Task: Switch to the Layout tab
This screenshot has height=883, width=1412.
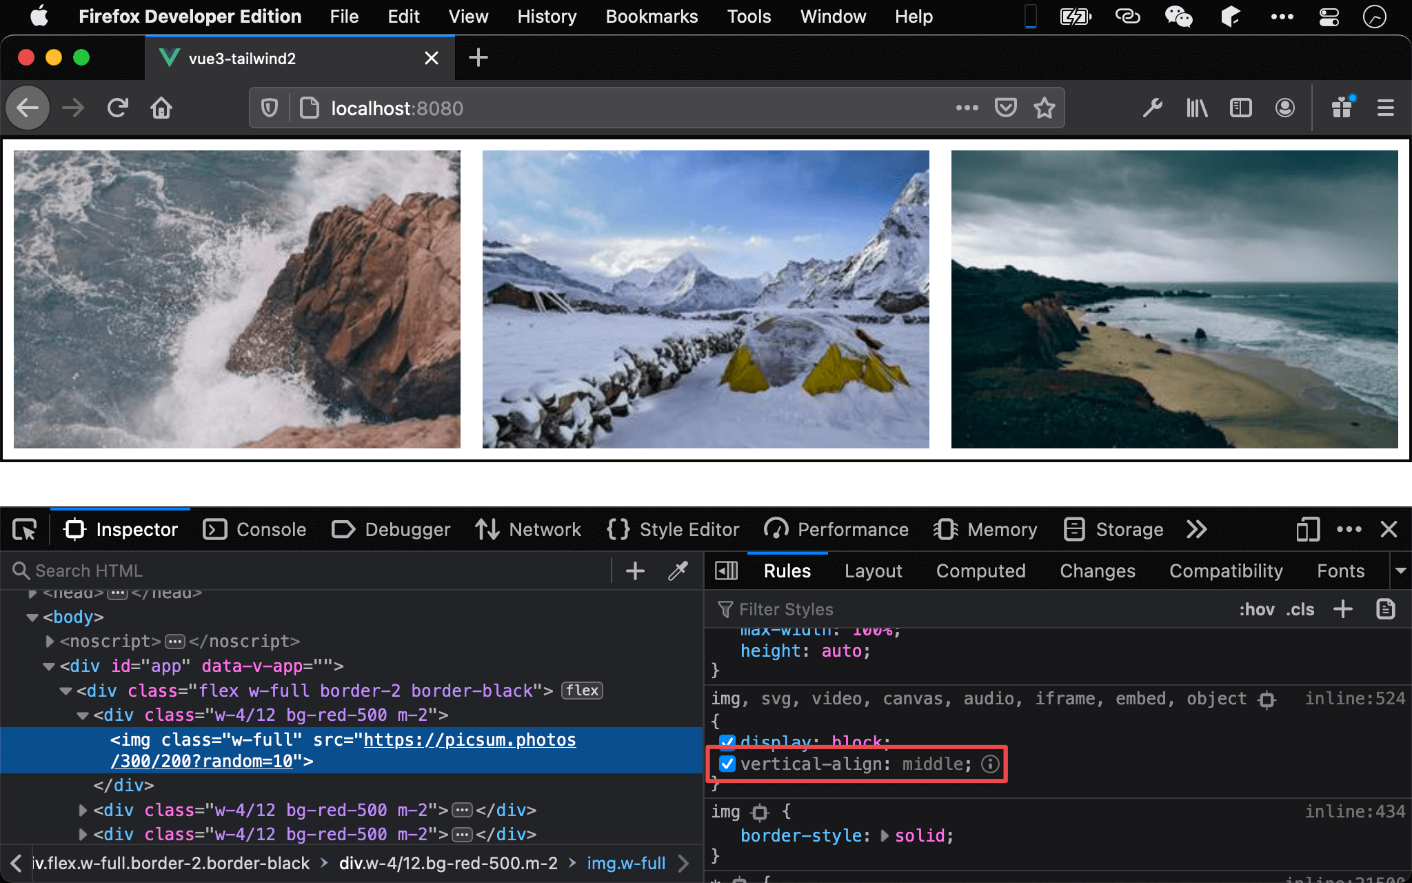Action: pos(872,570)
